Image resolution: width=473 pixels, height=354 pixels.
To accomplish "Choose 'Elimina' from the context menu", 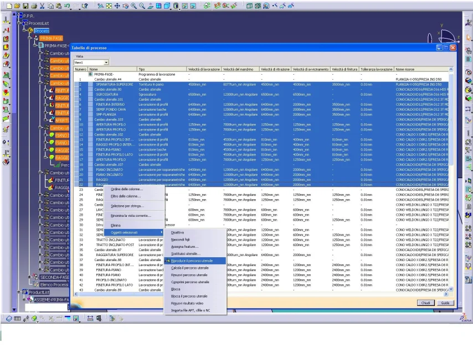I will (116, 225).
